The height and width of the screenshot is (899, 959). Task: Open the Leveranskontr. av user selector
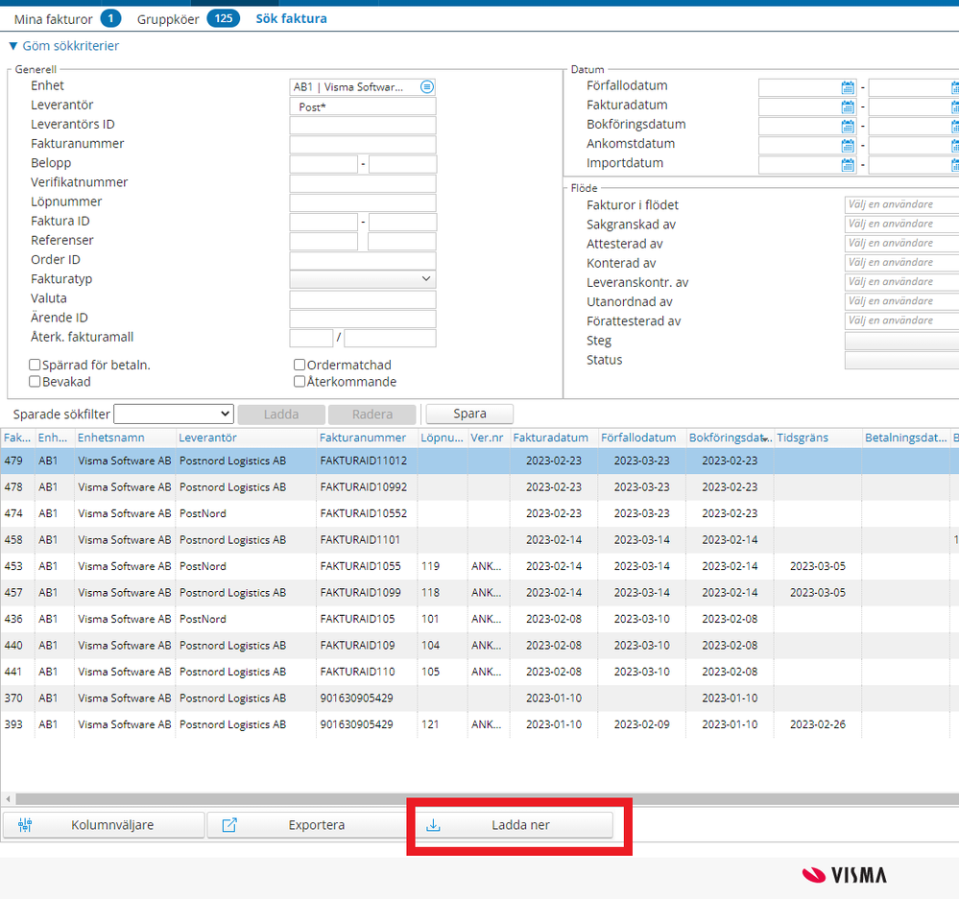901,282
